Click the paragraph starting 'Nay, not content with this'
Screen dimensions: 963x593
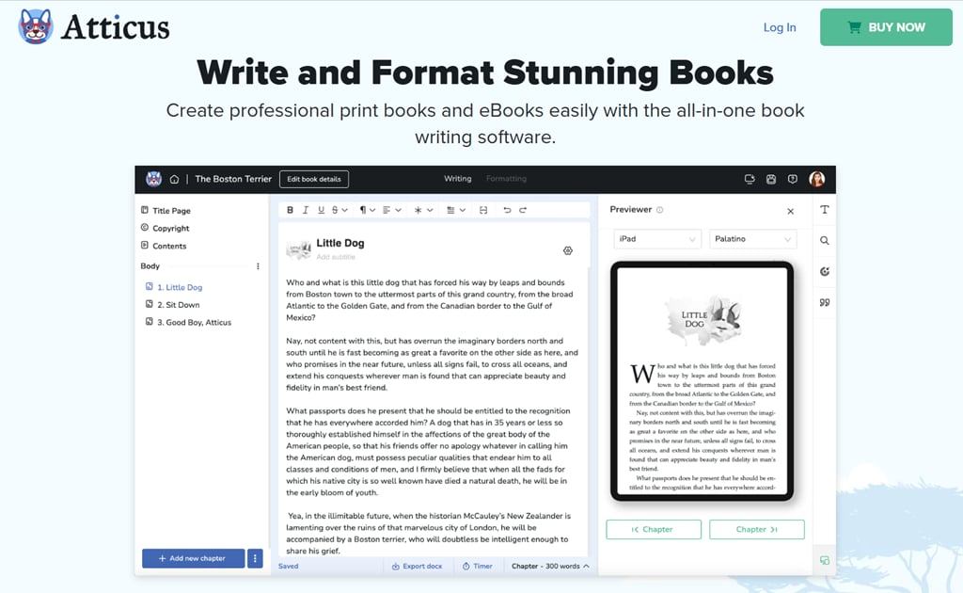[432, 363]
